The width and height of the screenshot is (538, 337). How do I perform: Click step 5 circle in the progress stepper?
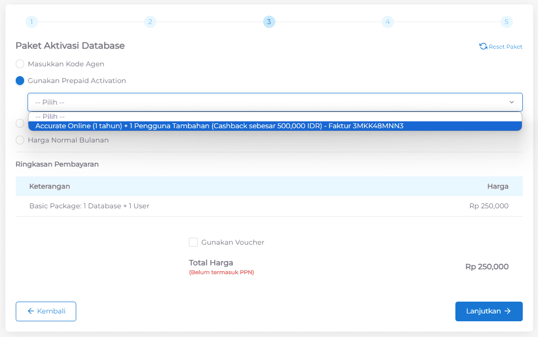point(507,22)
